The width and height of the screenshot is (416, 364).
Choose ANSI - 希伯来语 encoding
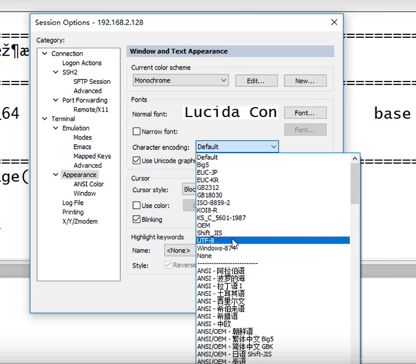tap(273, 309)
